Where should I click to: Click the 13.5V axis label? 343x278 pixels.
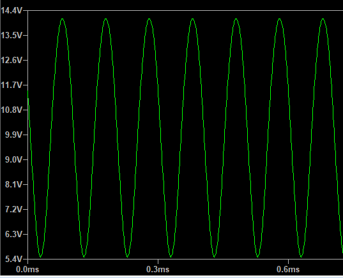pos(11,35)
